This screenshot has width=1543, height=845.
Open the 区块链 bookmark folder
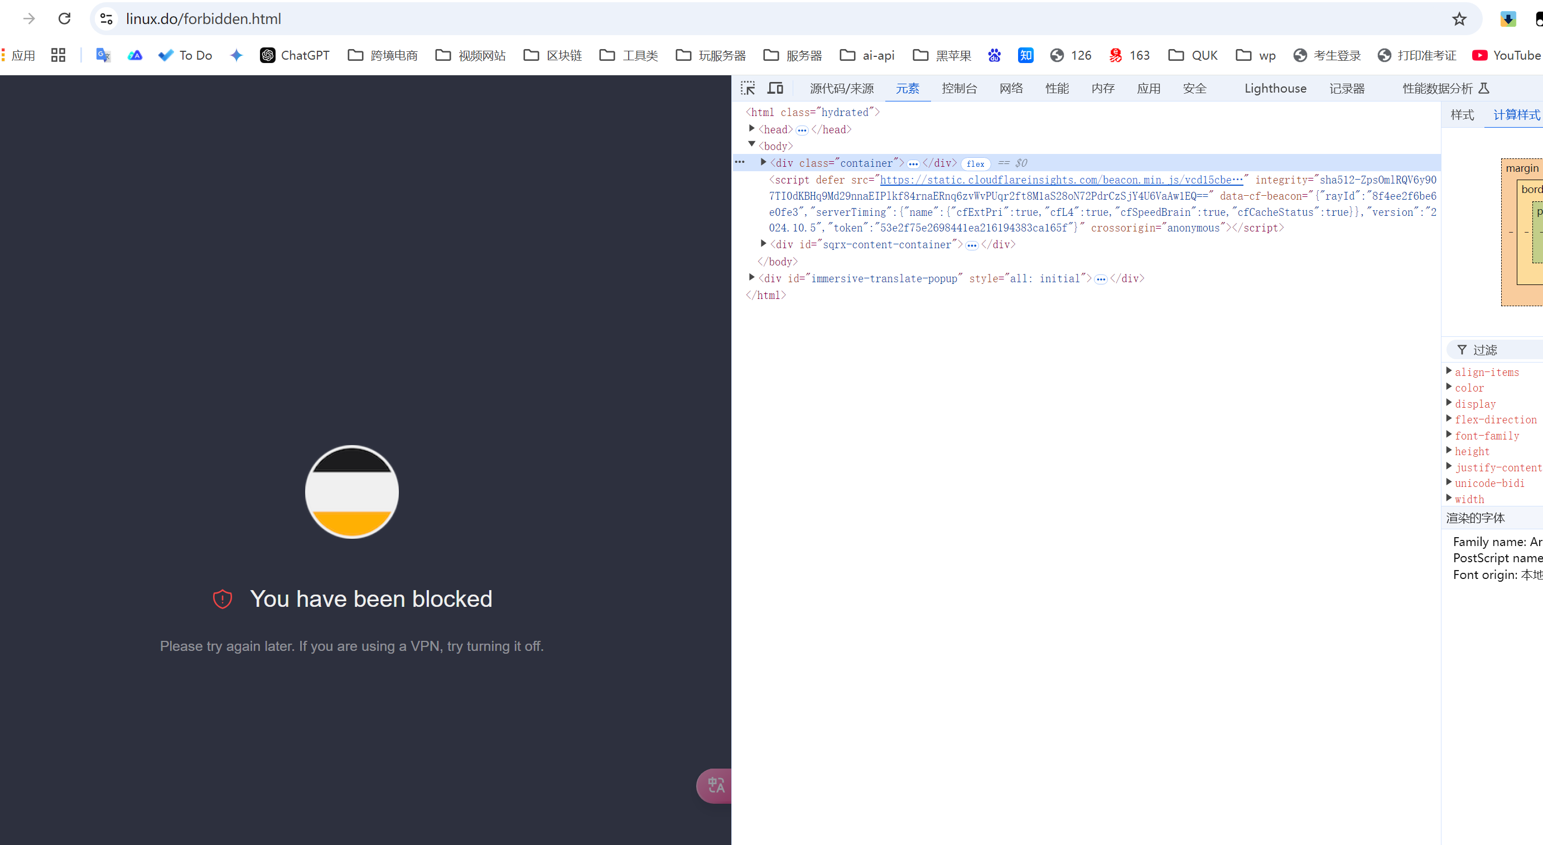tap(553, 55)
